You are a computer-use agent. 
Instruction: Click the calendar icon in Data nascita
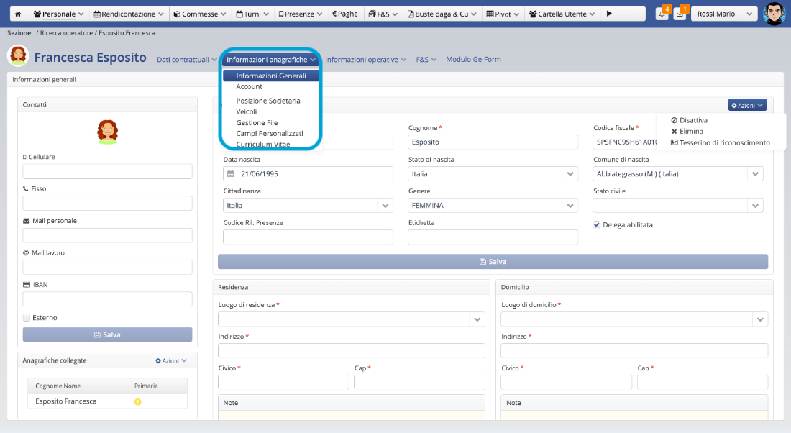click(231, 173)
